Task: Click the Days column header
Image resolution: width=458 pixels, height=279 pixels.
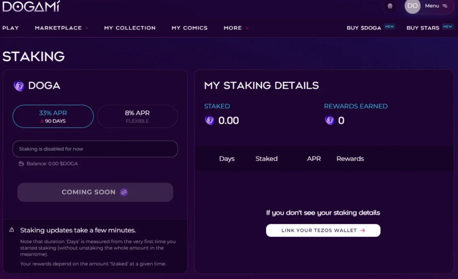Action: [227, 159]
